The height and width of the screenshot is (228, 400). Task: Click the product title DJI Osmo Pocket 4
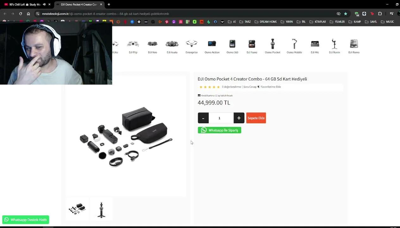252,79
